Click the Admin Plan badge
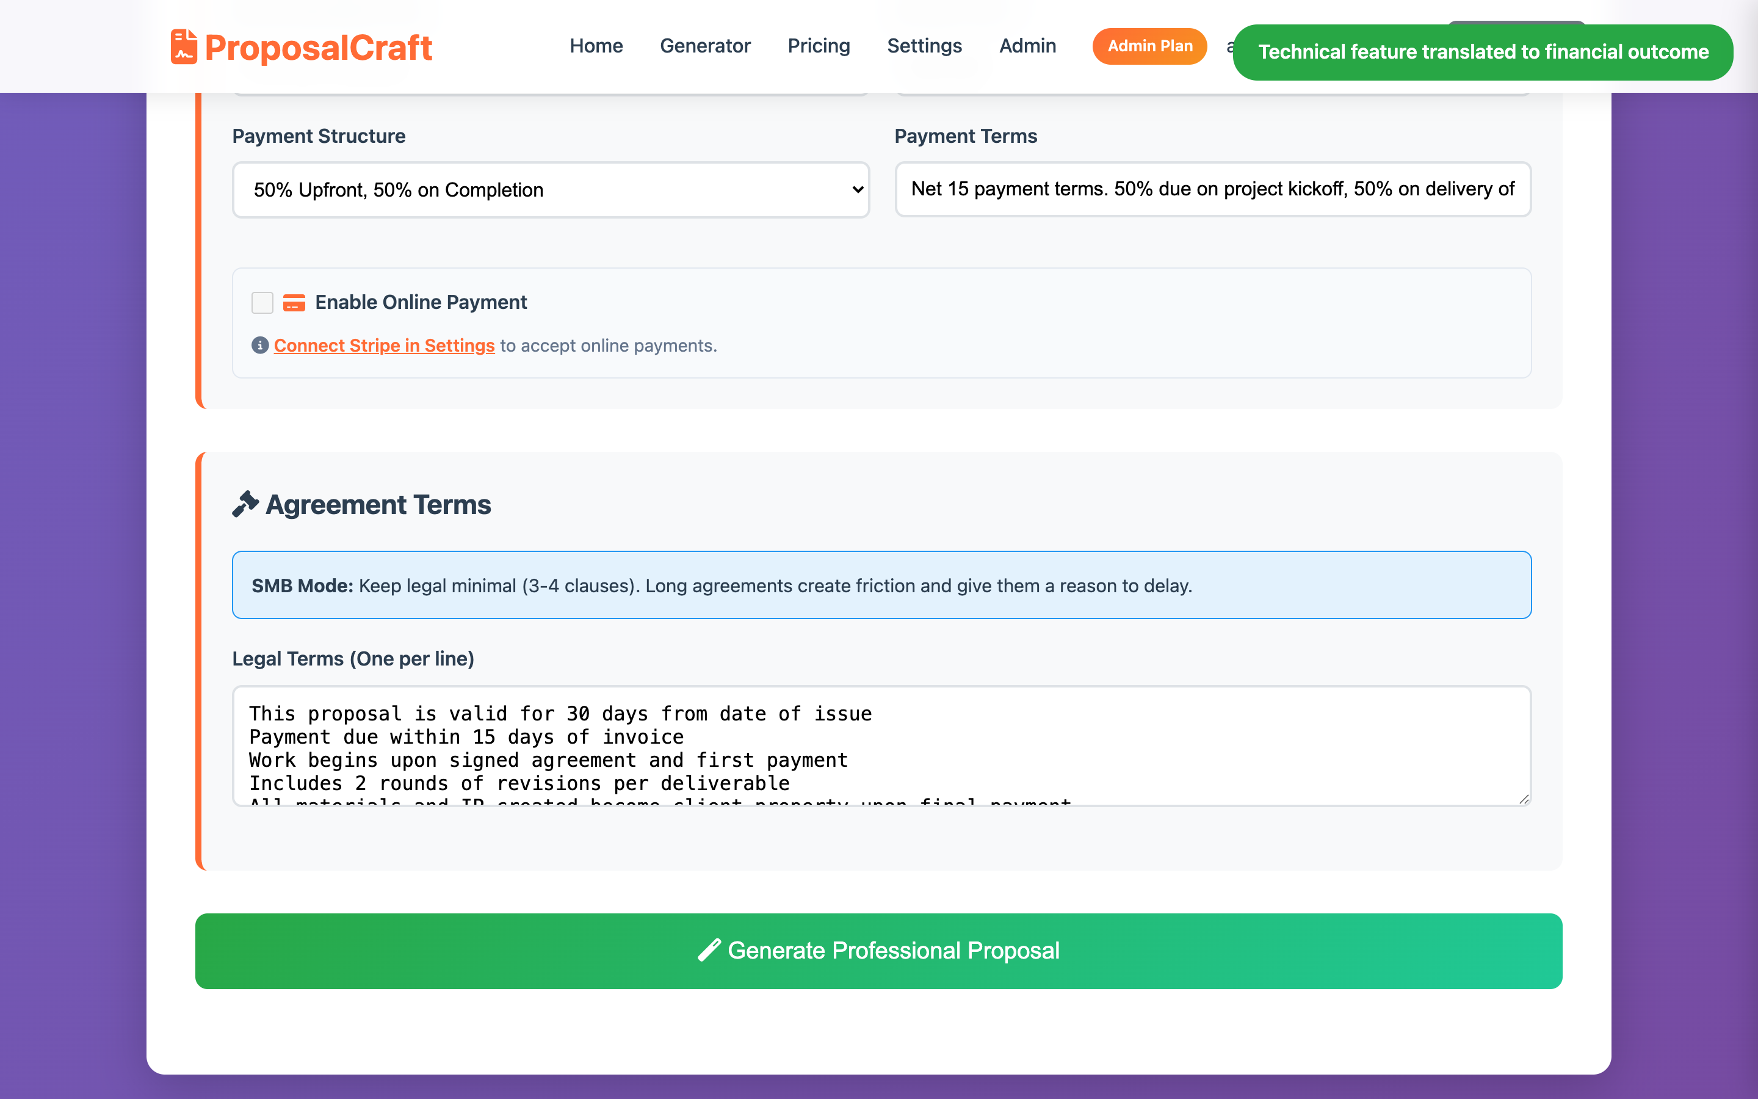Image resolution: width=1758 pixels, height=1099 pixels. tap(1149, 46)
